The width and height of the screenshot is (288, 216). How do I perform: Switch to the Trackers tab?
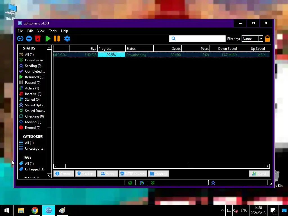85,174
